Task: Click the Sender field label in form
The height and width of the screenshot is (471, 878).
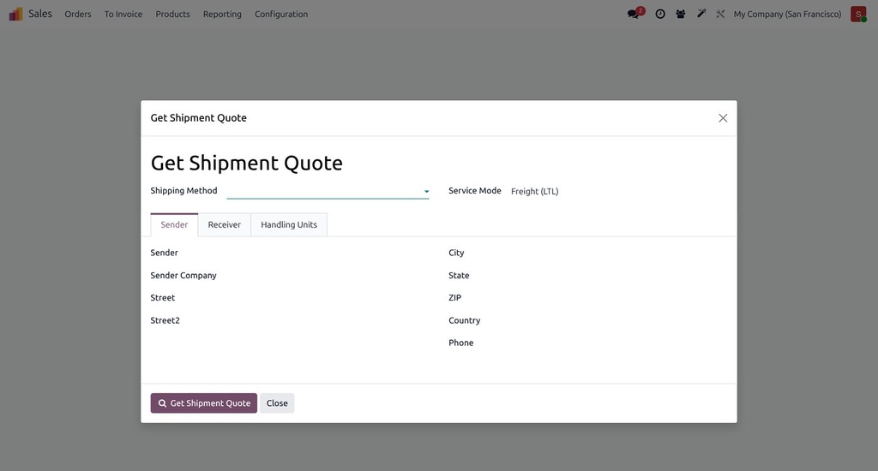Action: [x=164, y=253]
